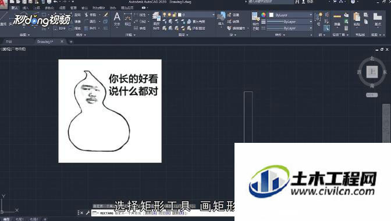Image resolution: width=391 pixels, height=221 pixels.
Task: Click the command line customize wrench icon
Action: pyautogui.click(x=88, y=213)
